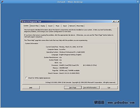The height and width of the screenshot is (108, 140).
Task: Open the More Help tab
Action: point(80,26)
